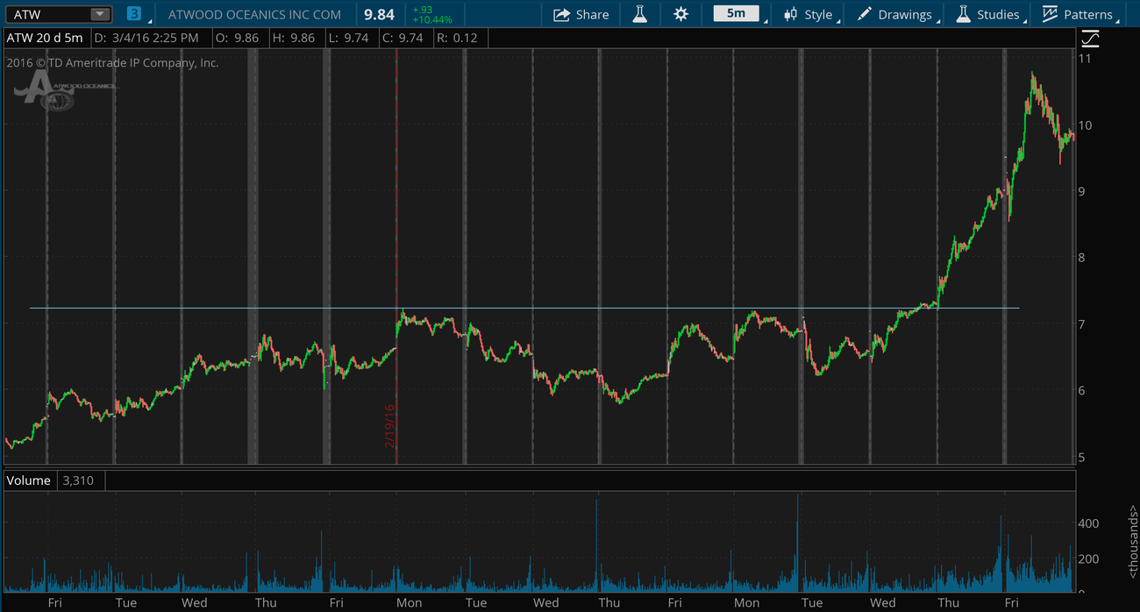Click the Volume panel label
Screen dimensions: 1140x612
click(x=29, y=480)
